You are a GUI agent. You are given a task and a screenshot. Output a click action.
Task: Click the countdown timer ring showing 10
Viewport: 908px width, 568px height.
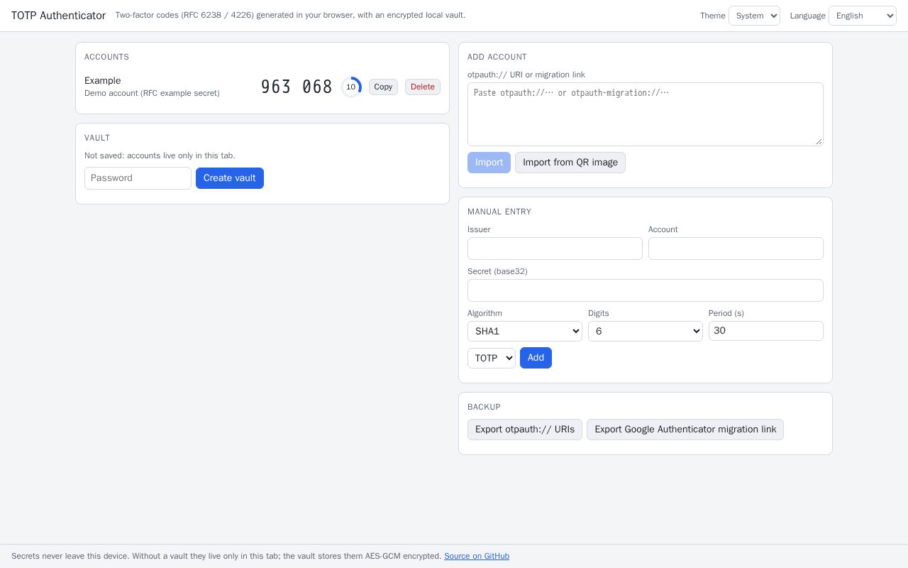[x=351, y=87]
